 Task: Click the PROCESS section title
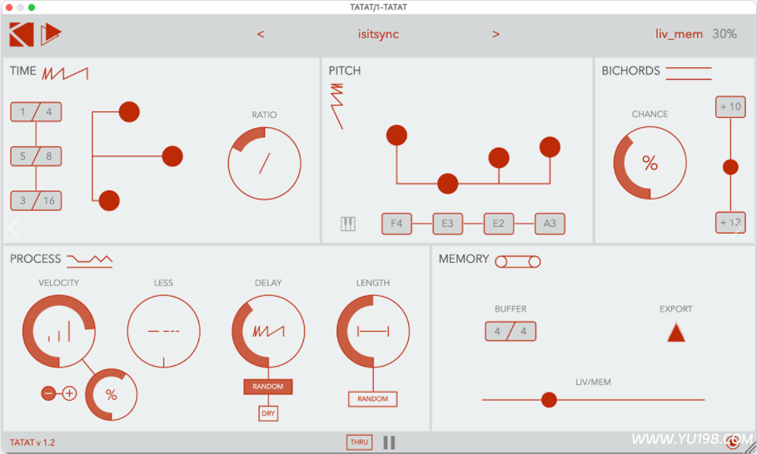click(36, 259)
